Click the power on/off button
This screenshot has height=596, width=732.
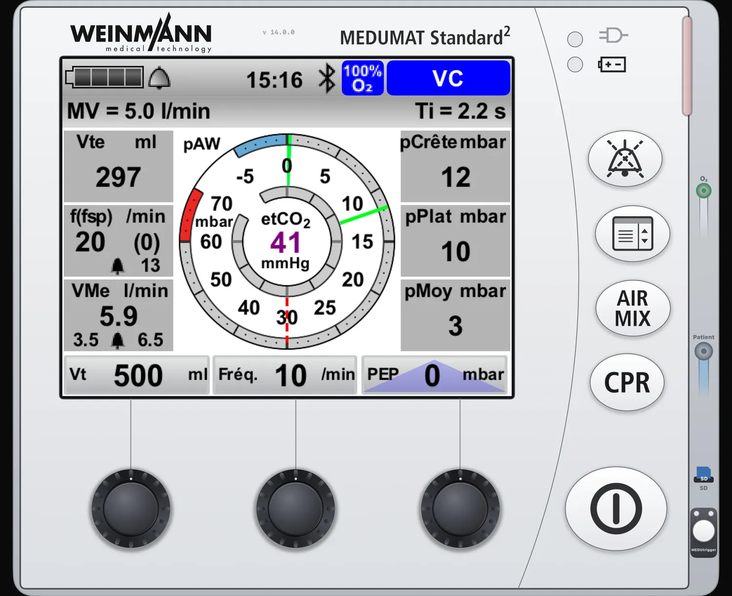[616, 509]
